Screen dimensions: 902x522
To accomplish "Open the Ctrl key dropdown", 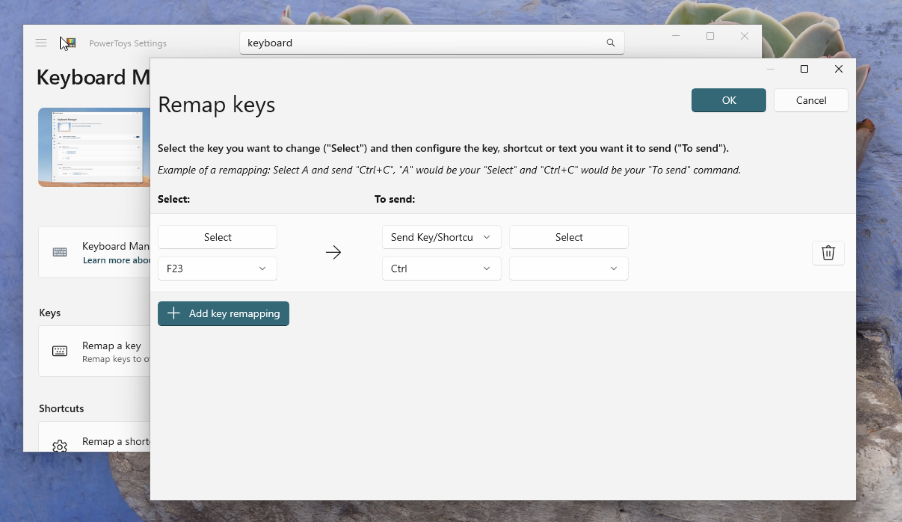I will coord(442,268).
